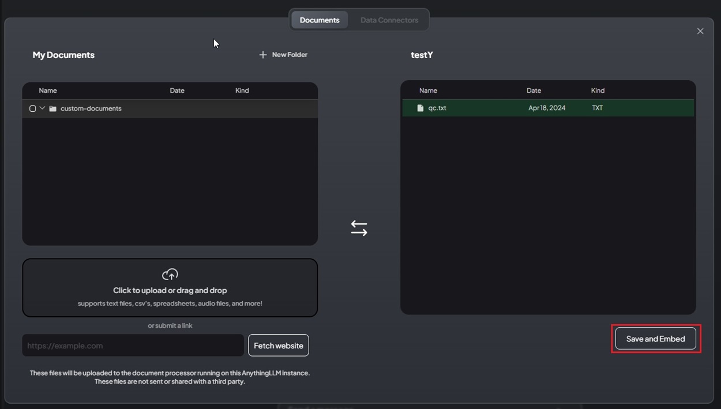Click the Kind column header in My Documents
Image resolution: width=721 pixels, height=409 pixels.
242,90
